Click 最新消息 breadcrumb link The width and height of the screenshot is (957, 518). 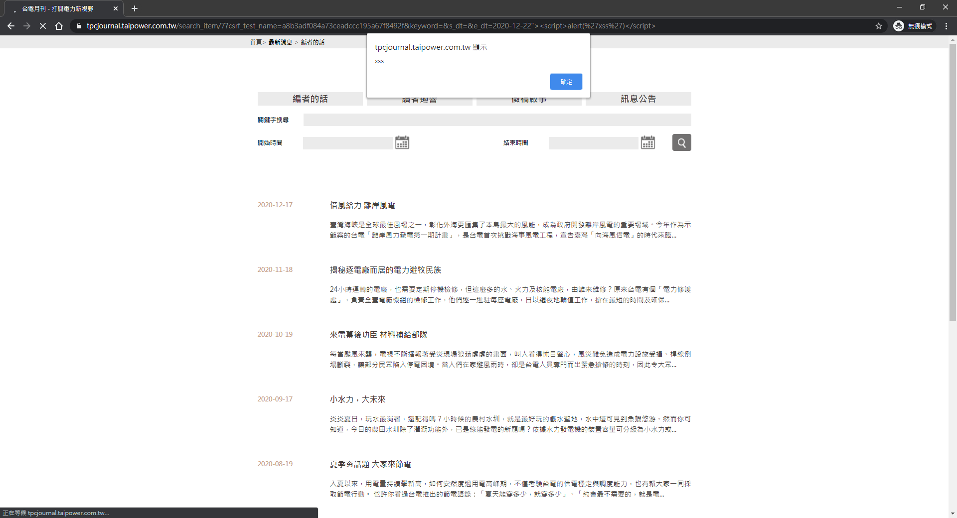tap(280, 42)
